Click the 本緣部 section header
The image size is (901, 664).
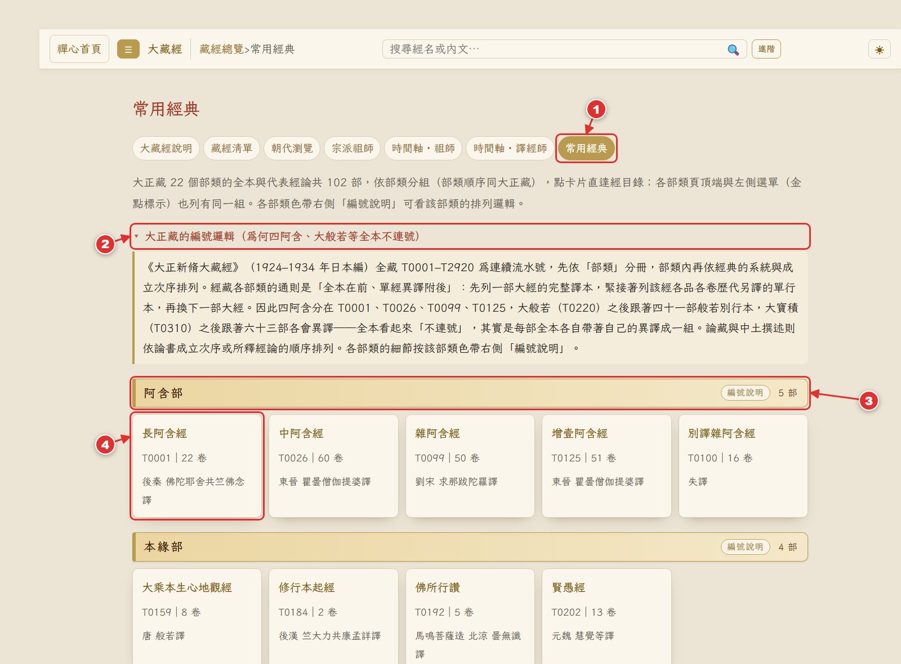coord(470,547)
